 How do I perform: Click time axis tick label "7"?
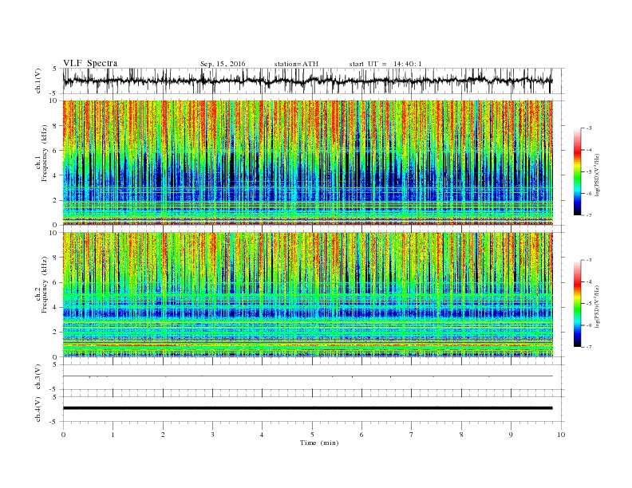412,435
